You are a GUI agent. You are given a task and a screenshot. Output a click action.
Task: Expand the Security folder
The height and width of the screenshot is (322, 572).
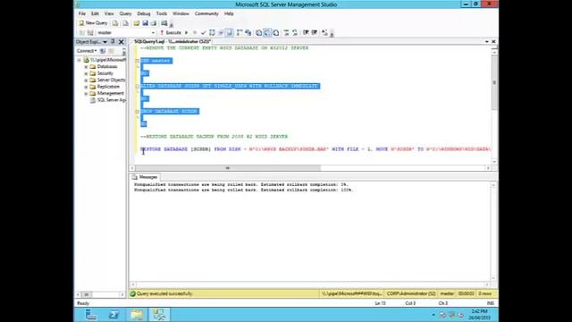click(x=86, y=73)
